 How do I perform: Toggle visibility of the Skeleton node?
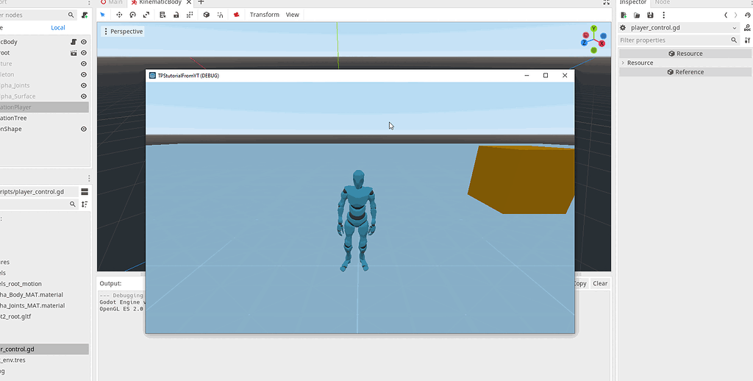pyautogui.click(x=84, y=74)
